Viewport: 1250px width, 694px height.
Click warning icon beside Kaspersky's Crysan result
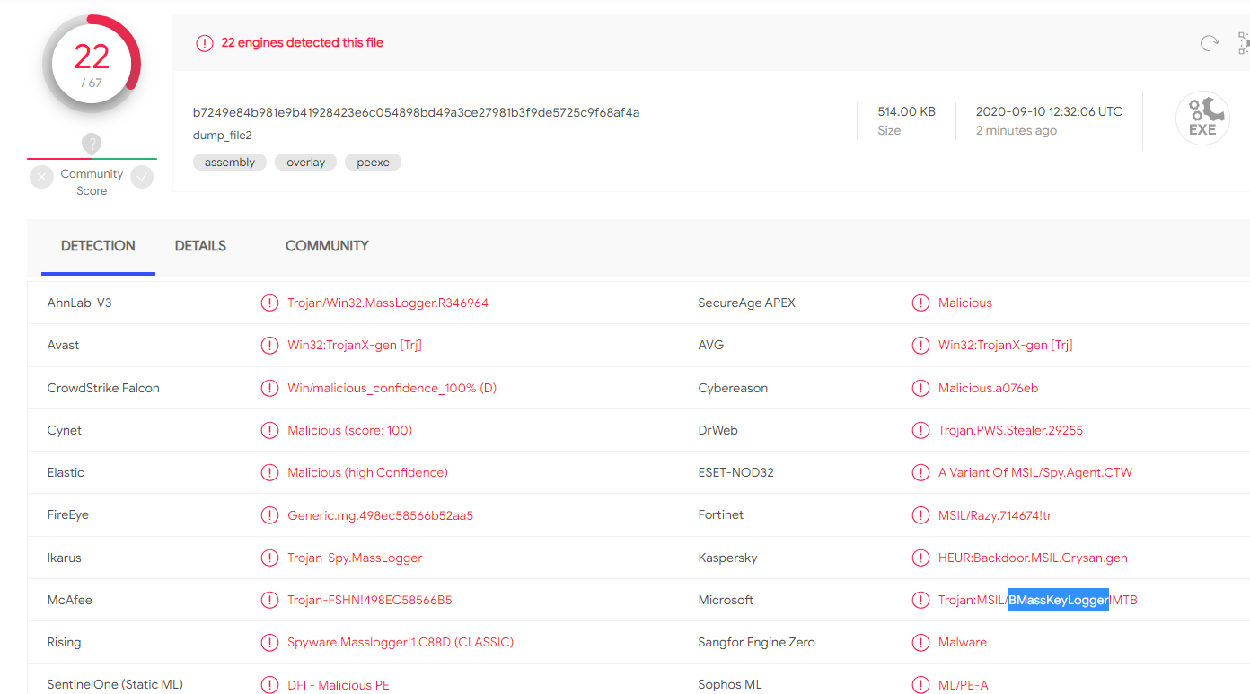coord(920,558)
